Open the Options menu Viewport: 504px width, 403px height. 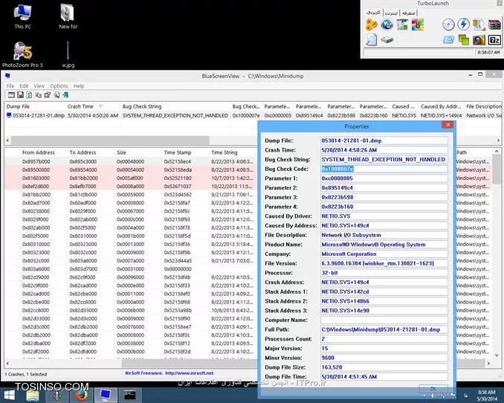click(x=59, y=86)
